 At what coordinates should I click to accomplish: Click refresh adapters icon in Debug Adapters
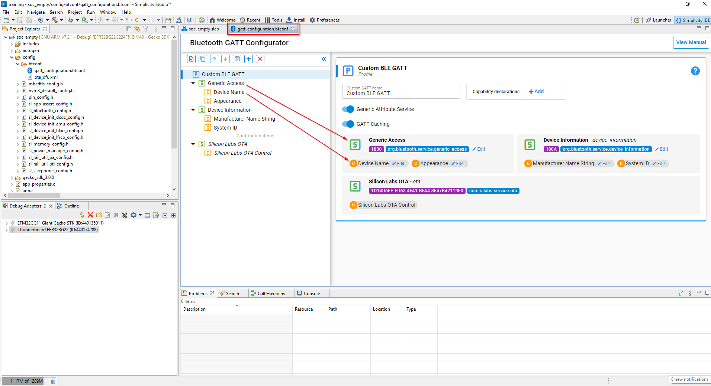click(82, 215)
